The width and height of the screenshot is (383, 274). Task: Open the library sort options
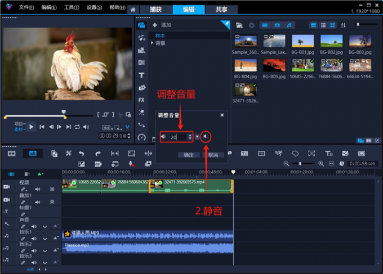[x=343, y=25]
